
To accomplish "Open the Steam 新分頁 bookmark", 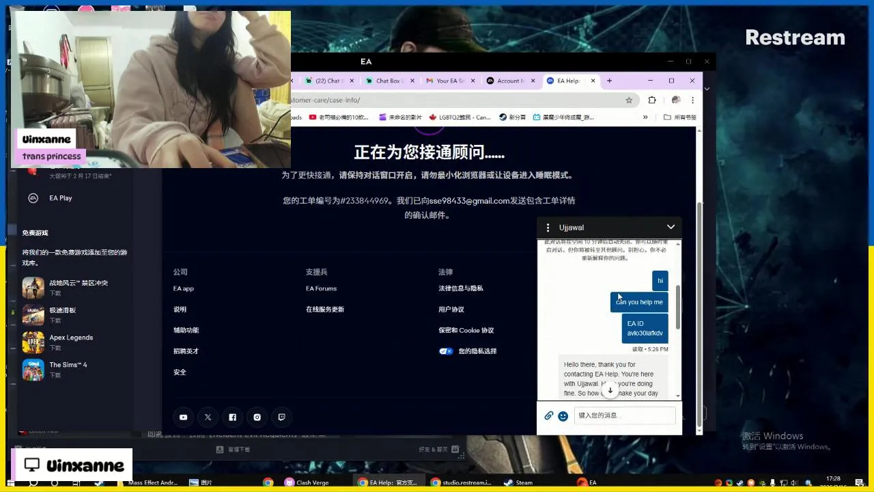I will (512, 117).
